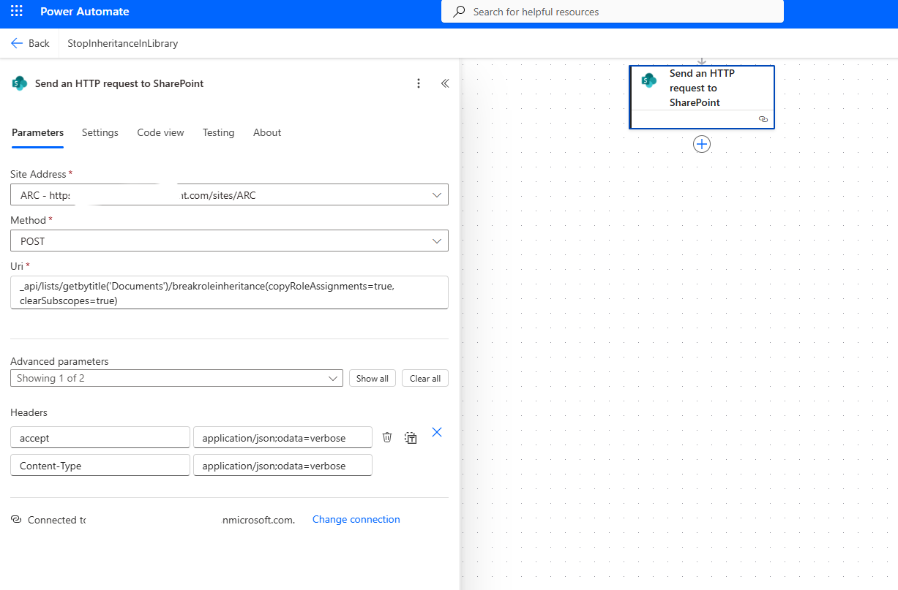This screenshot has height=590, width=898.
Task: Click the three-dot more options icon
Action: point(419,83)
